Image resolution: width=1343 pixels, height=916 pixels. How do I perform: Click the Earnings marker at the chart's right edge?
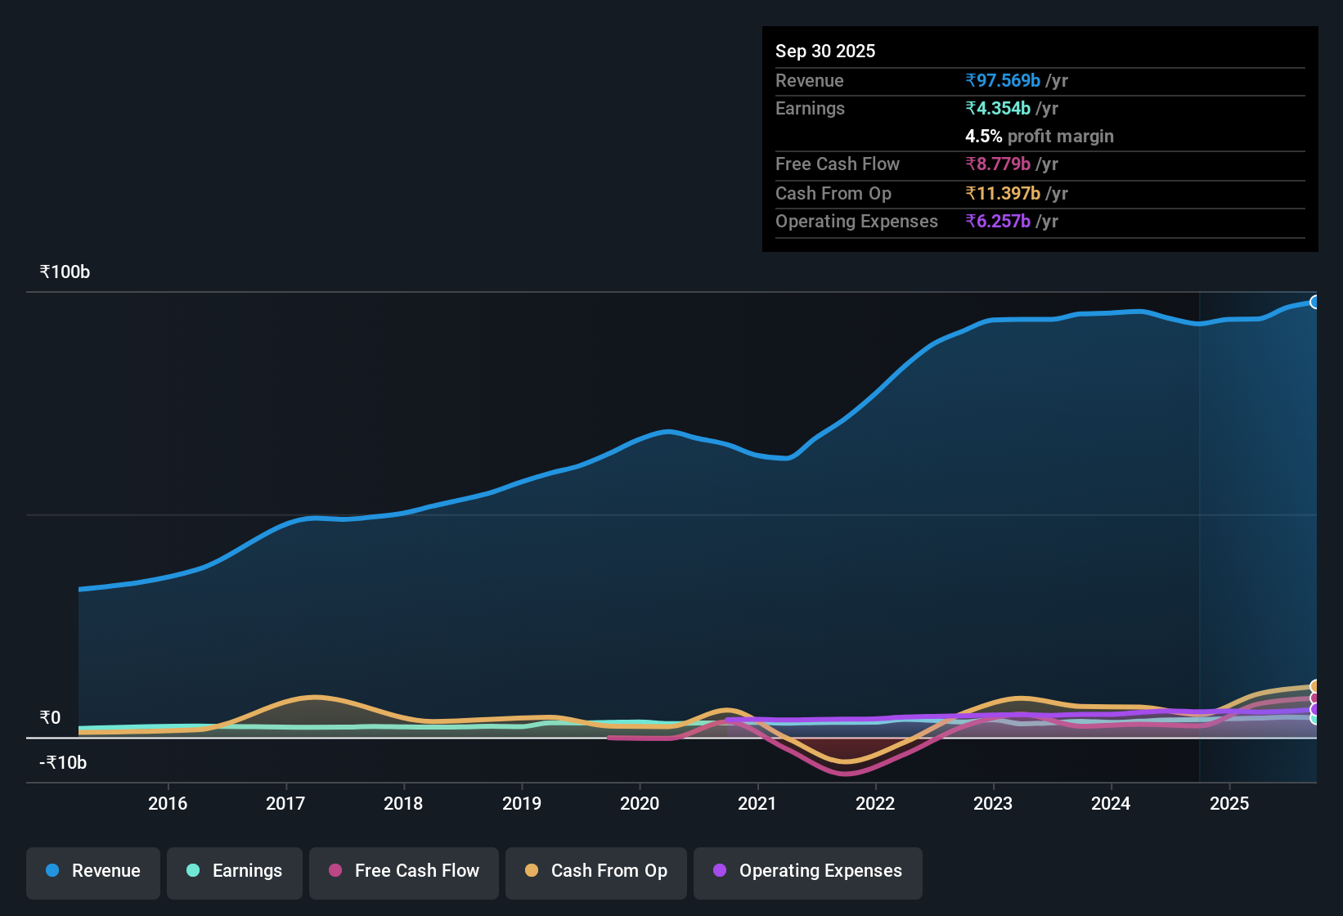click(1315, 717)
